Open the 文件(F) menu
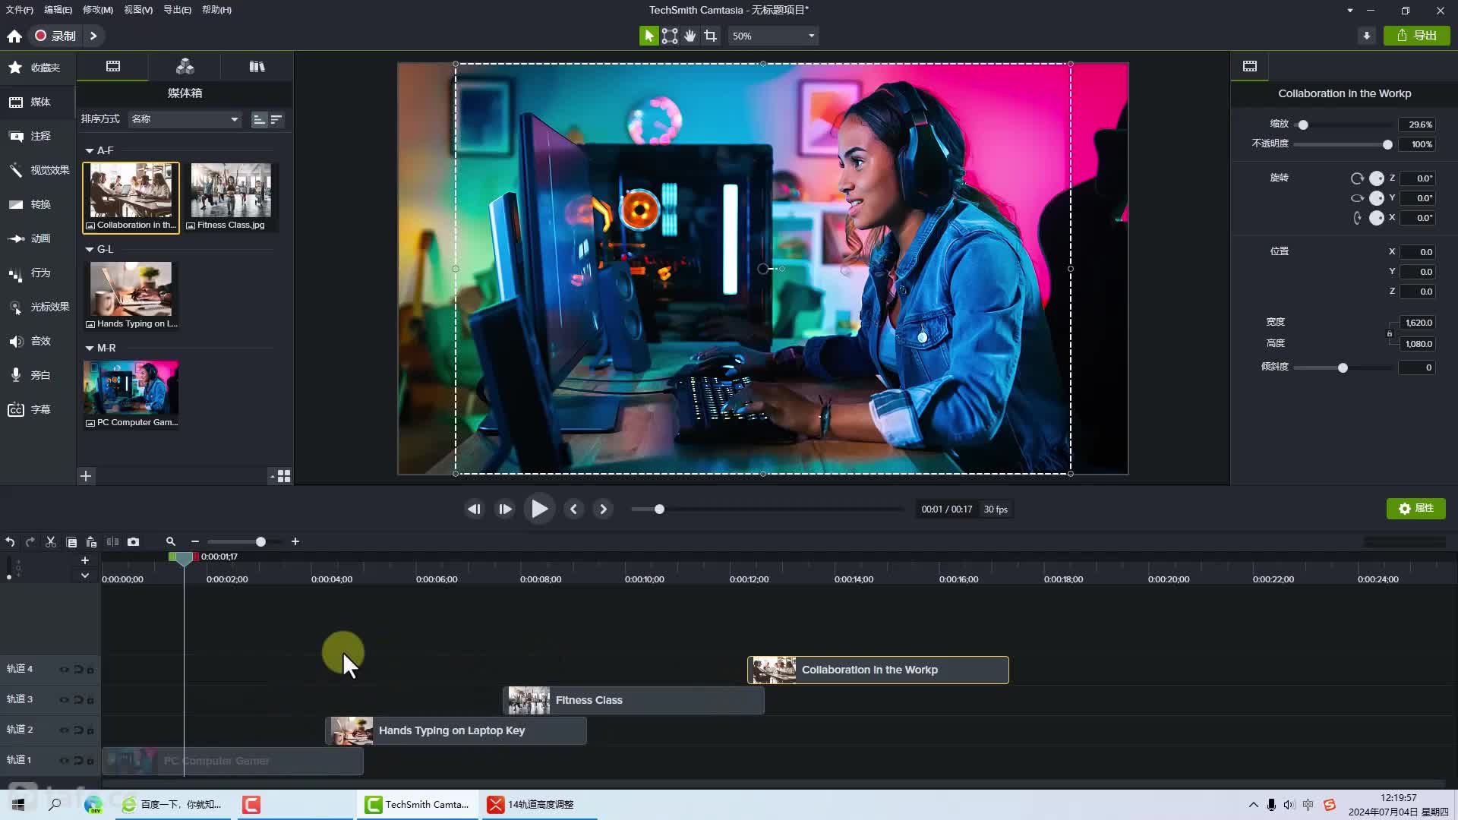Screen dimensions: 1458x820 20,10
